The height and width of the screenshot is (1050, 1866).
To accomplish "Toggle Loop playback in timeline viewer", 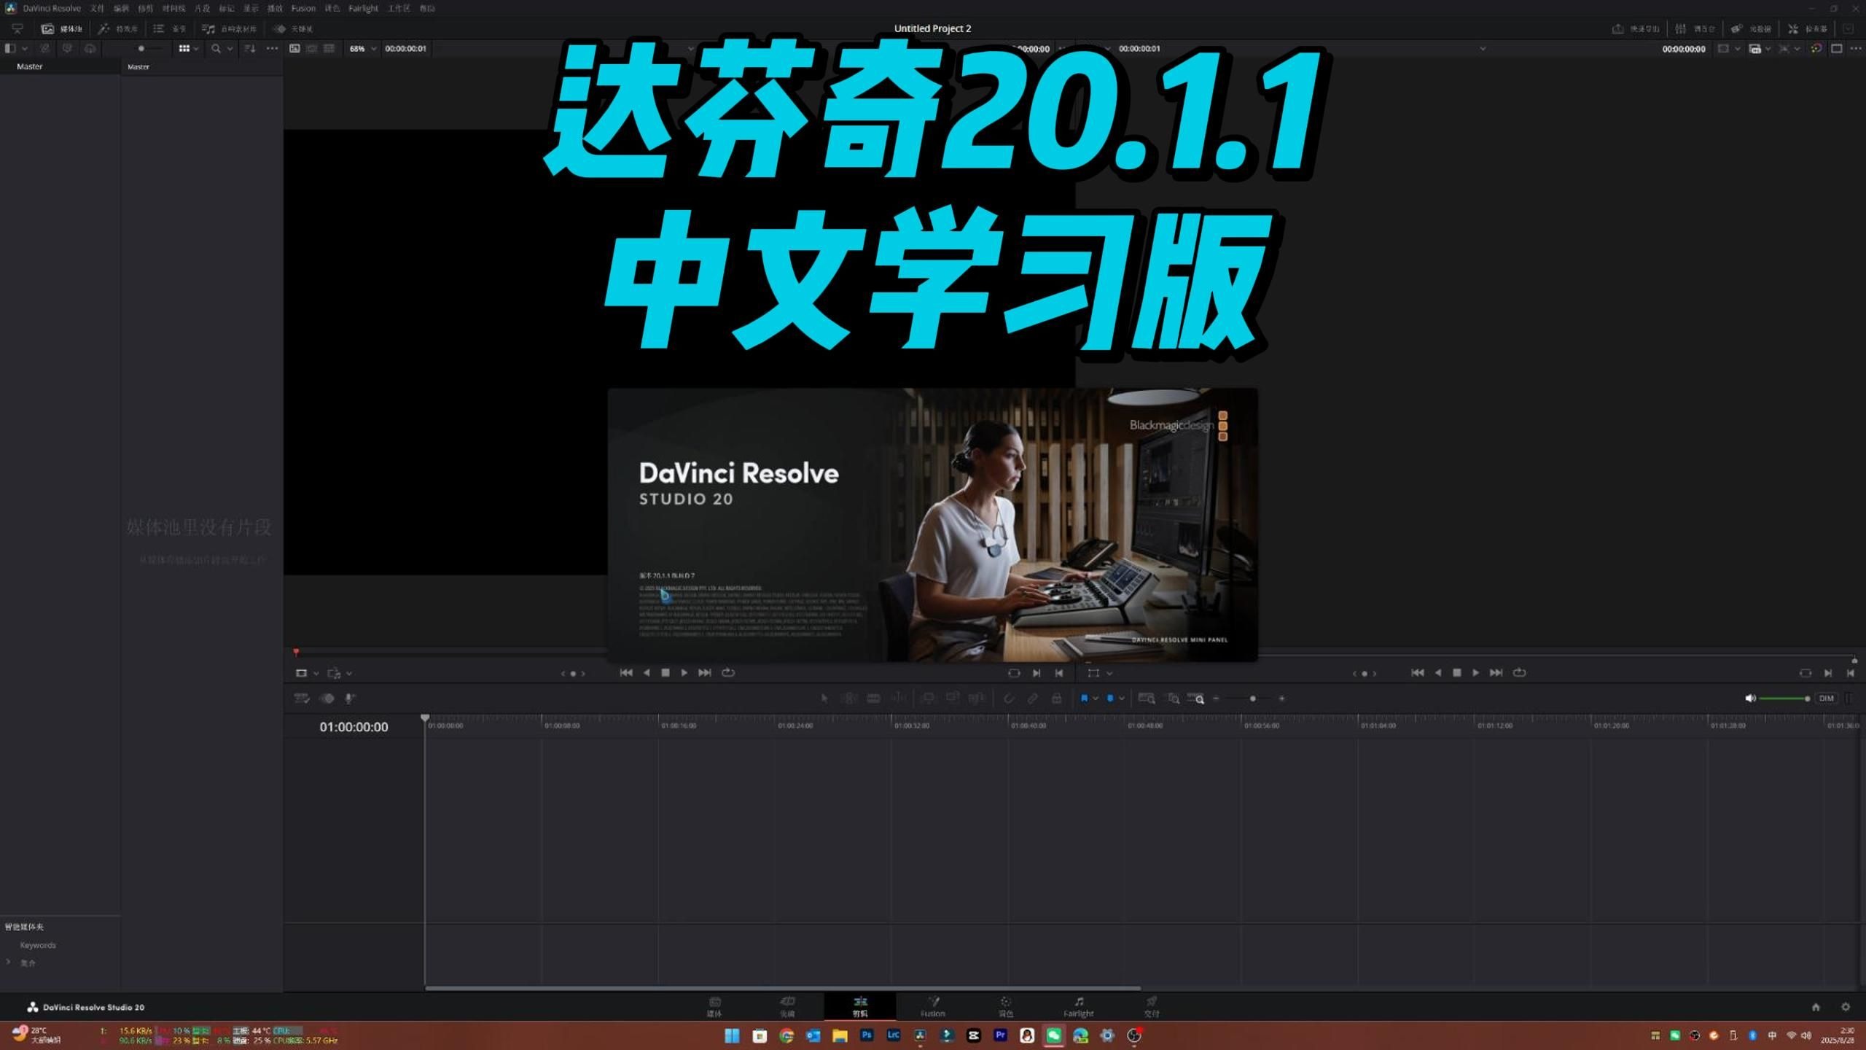I will tap(1519, 672).
